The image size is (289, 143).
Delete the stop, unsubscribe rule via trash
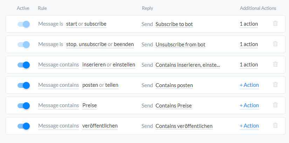coord(275,44)
